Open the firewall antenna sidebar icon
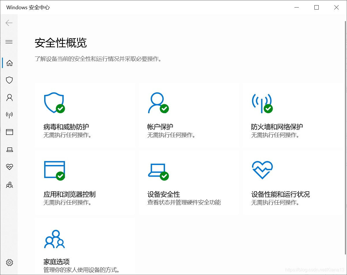The width and height of the screenshot is (347, 275). [x=10, y=115]
